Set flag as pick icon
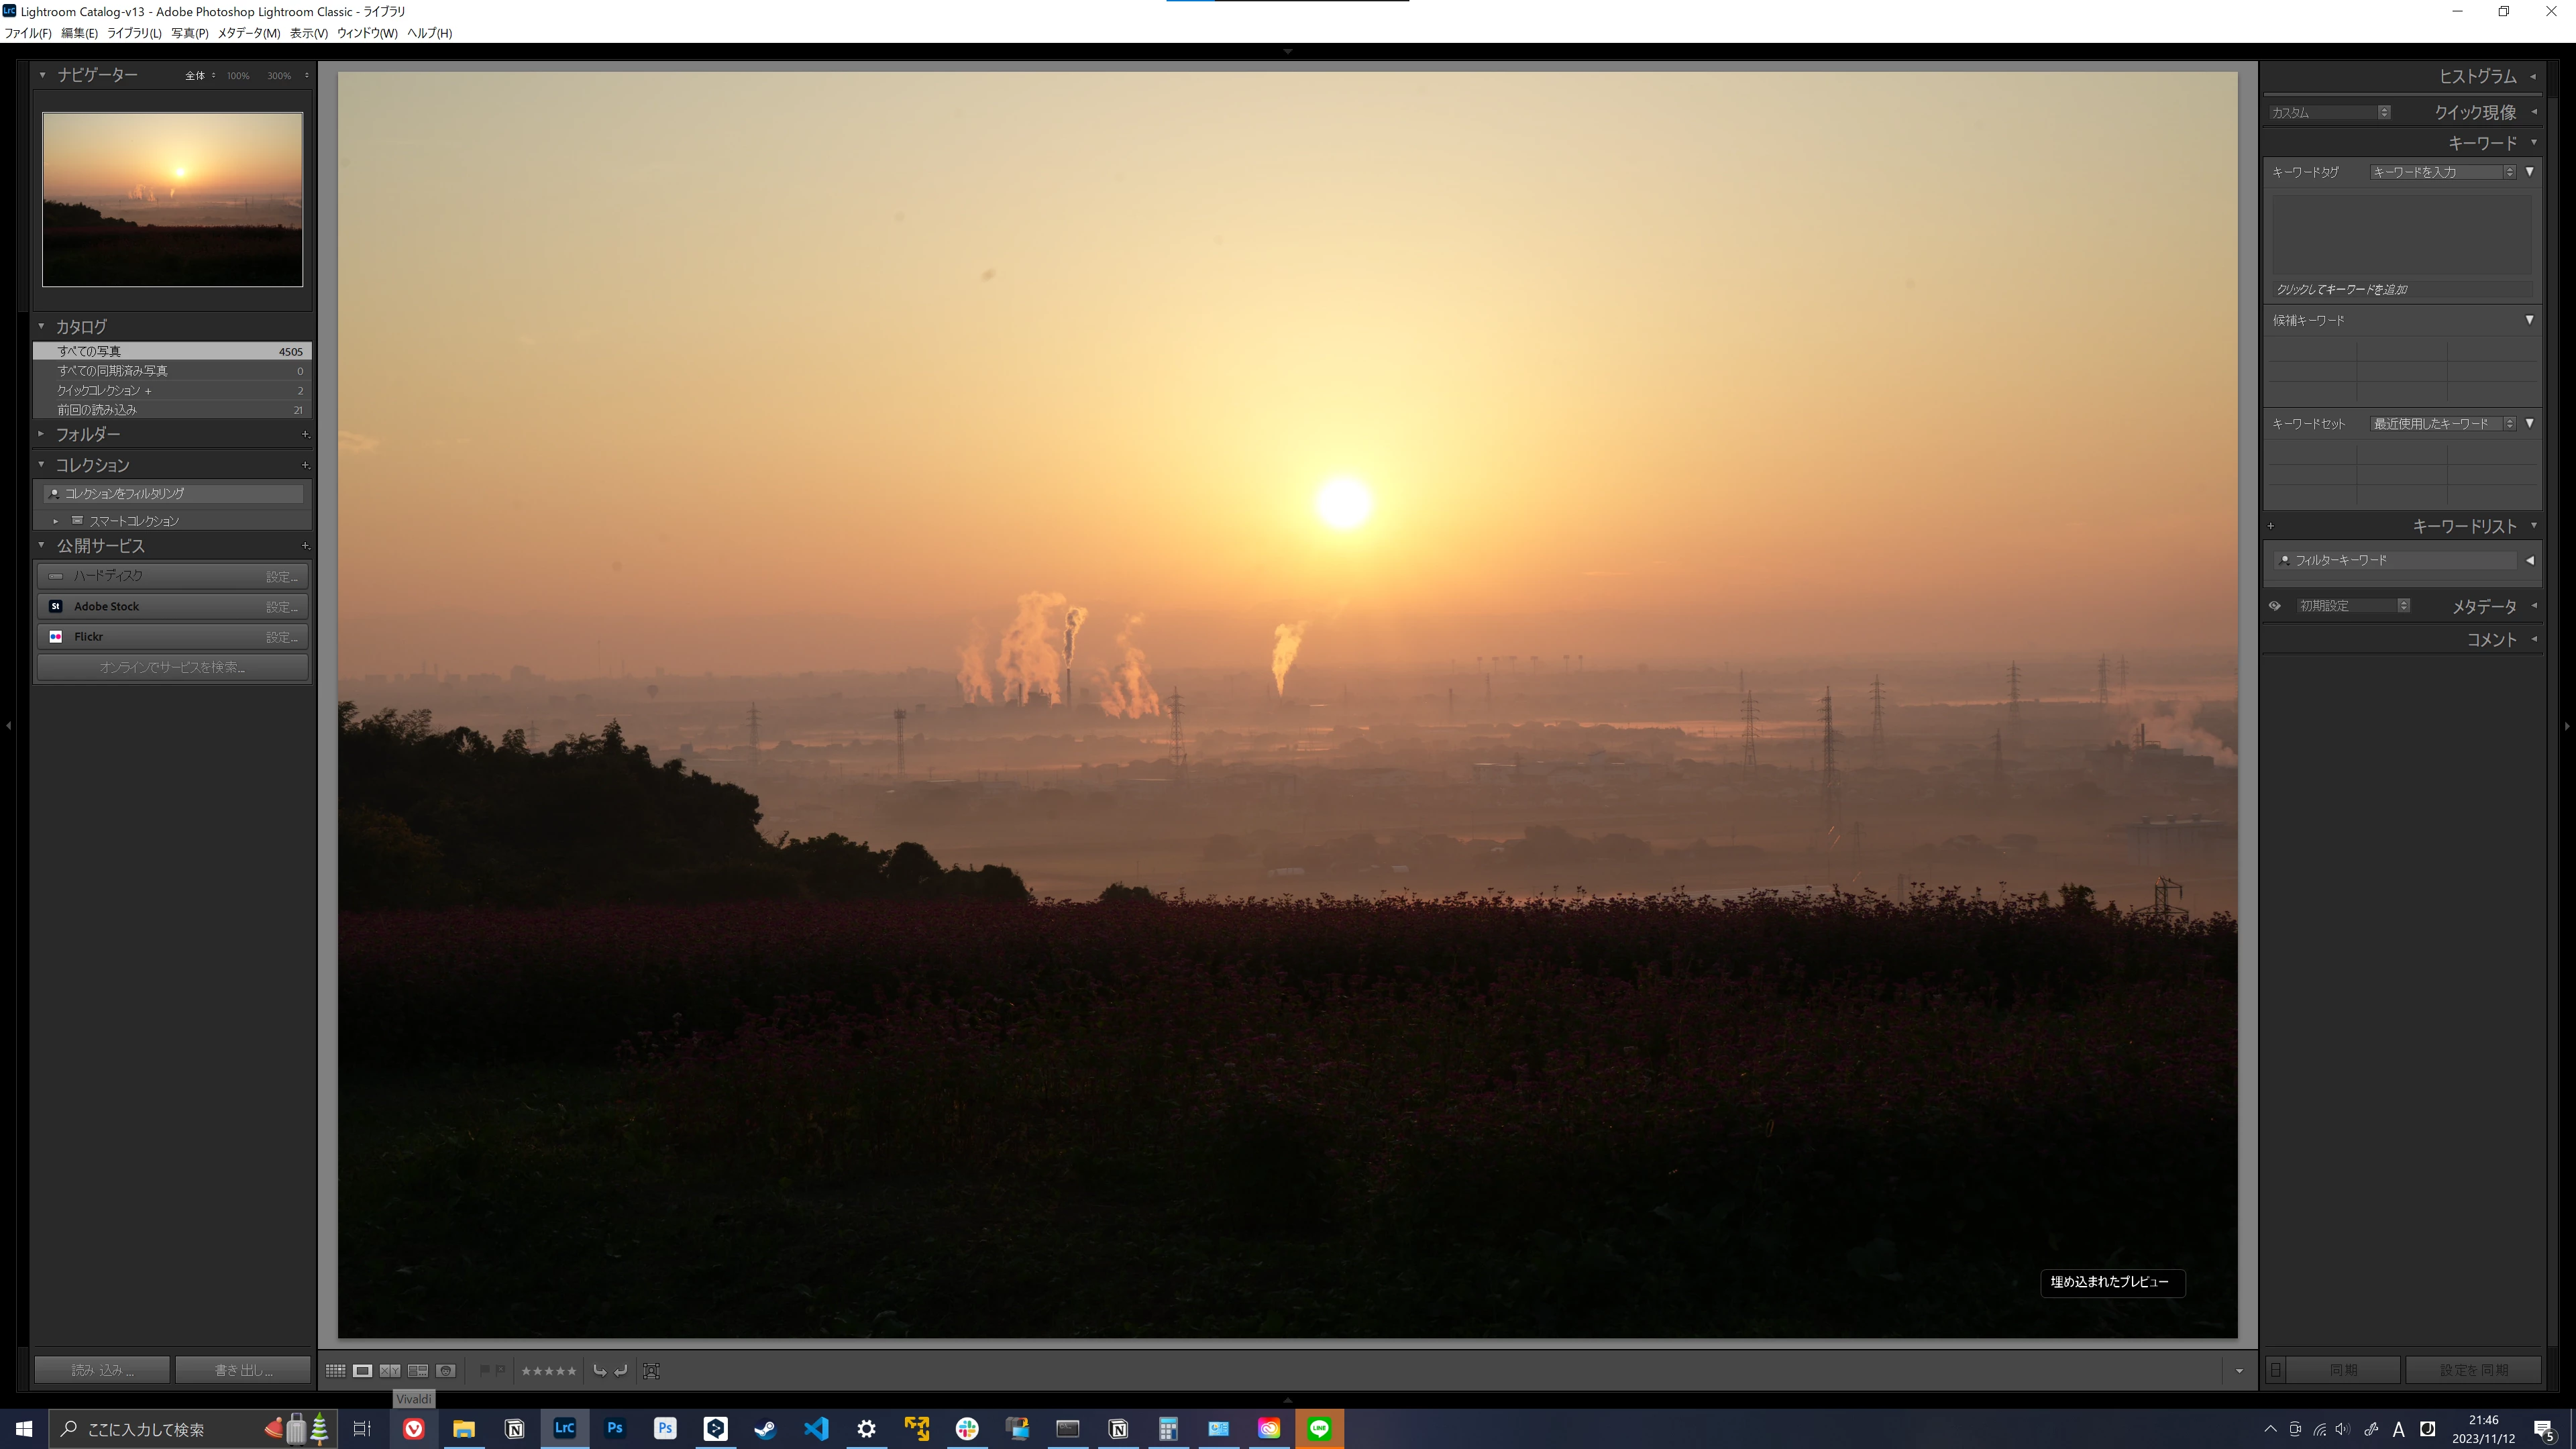The width and height of the screenshot is (2576, 1449). tap(485, 1370)
